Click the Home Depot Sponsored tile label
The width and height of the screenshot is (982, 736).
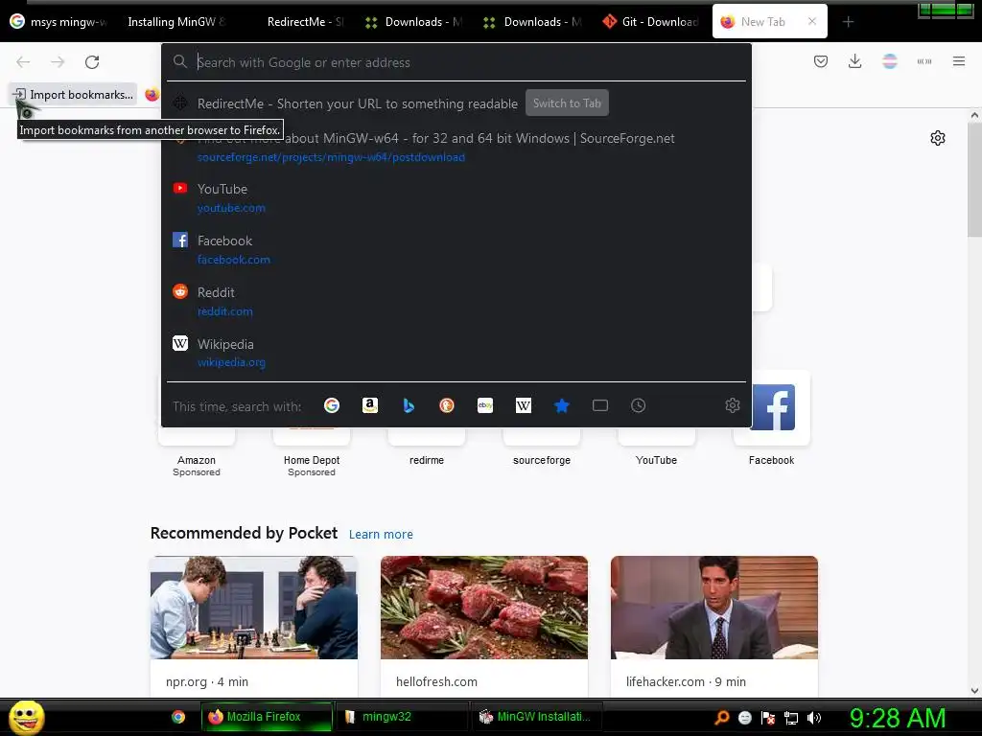click(x=312, y=466)
